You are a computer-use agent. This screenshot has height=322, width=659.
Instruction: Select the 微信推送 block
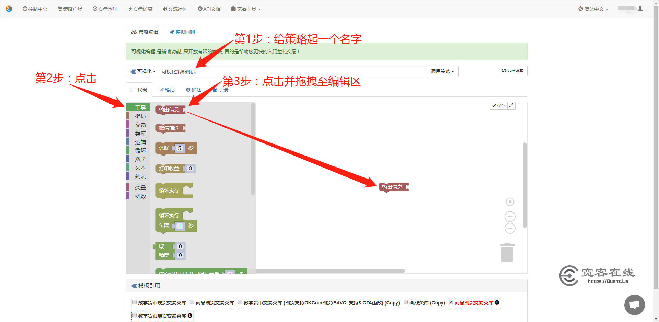171,128
